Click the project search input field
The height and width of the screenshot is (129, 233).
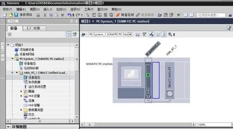[211, 15]
